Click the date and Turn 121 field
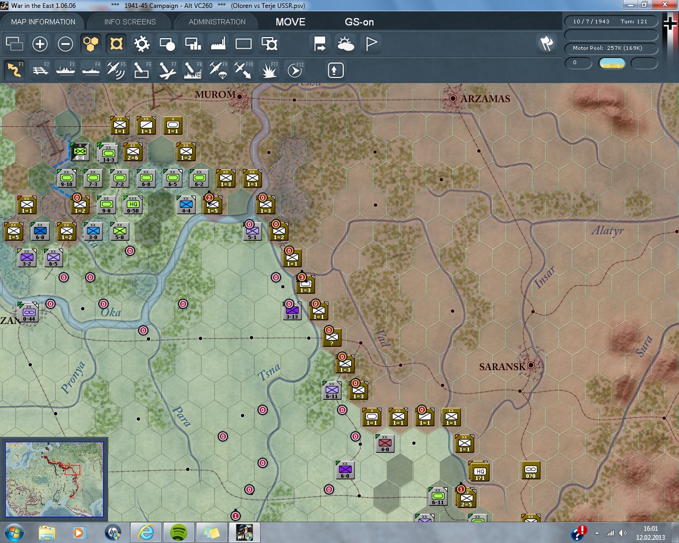679x543 pixels. pos(611,22)
